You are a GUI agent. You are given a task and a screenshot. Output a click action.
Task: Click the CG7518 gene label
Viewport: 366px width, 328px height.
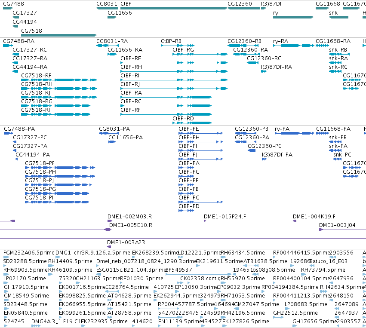point(31,31)
